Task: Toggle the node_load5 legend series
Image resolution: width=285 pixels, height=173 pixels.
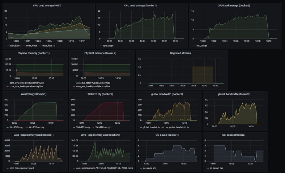Action: [32, 46]
